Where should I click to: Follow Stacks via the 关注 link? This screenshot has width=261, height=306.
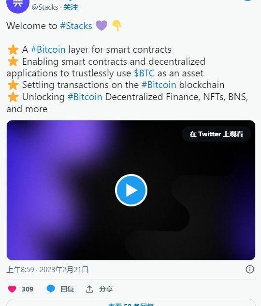[71, 7]
